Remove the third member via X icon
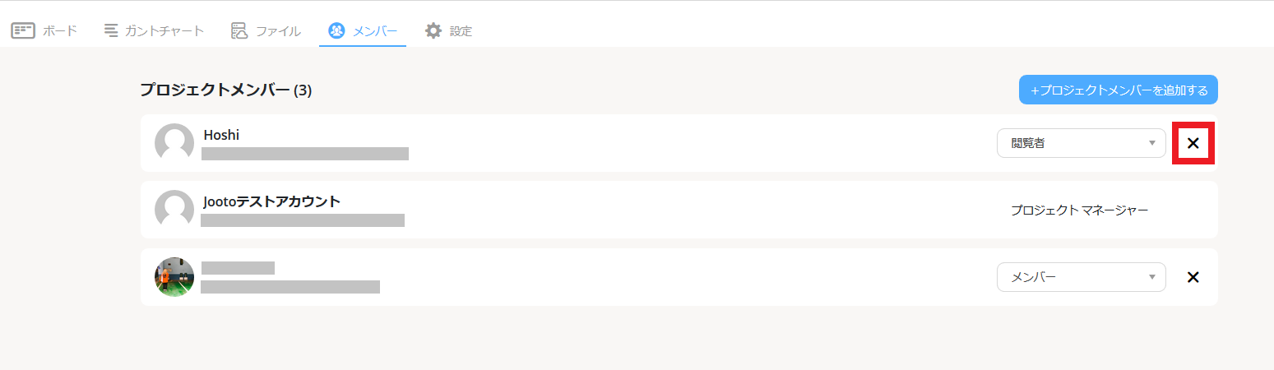This screenshot has width=1274, height=370. [x=1193, y=277]
